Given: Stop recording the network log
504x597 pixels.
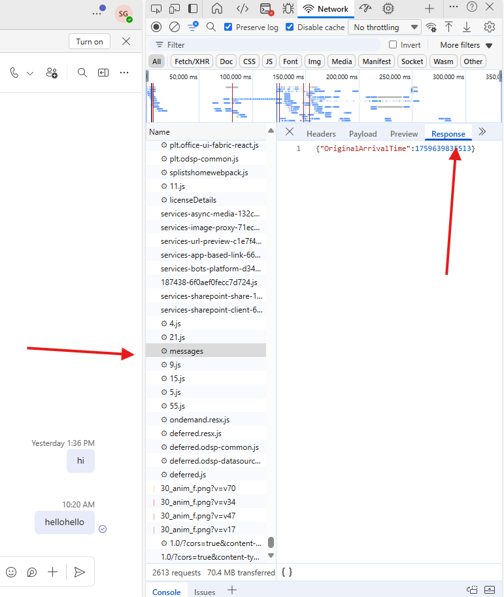Looking at the screenshot, I should (156, 27).
